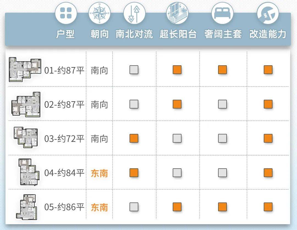Click the up-down arrows 南北对流 icon
The height and width of the screenshot is (230, 297).
(x=134, y=13)
